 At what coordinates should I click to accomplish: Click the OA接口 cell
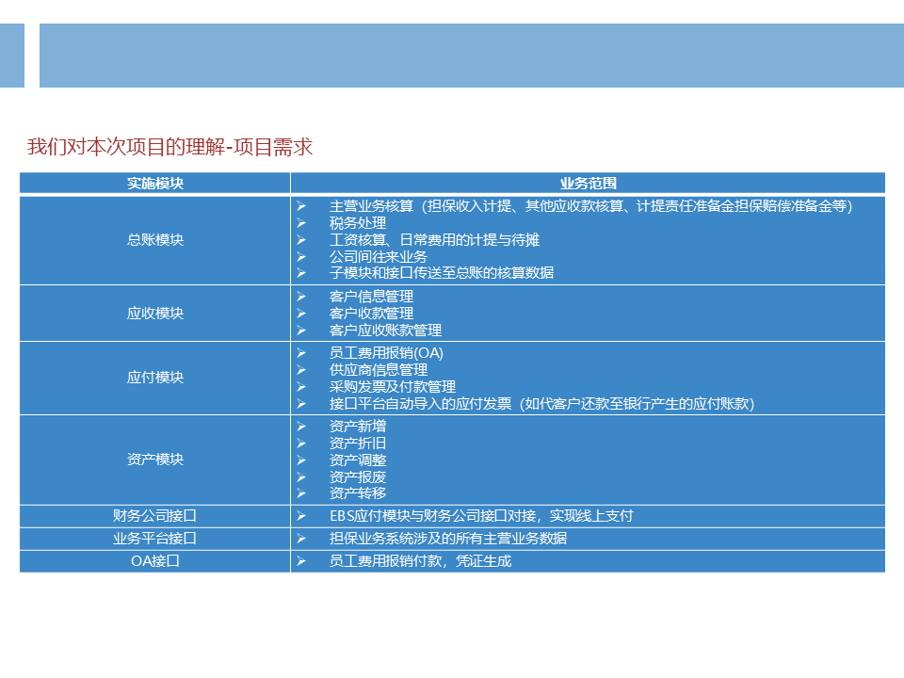tap(155, 561)
